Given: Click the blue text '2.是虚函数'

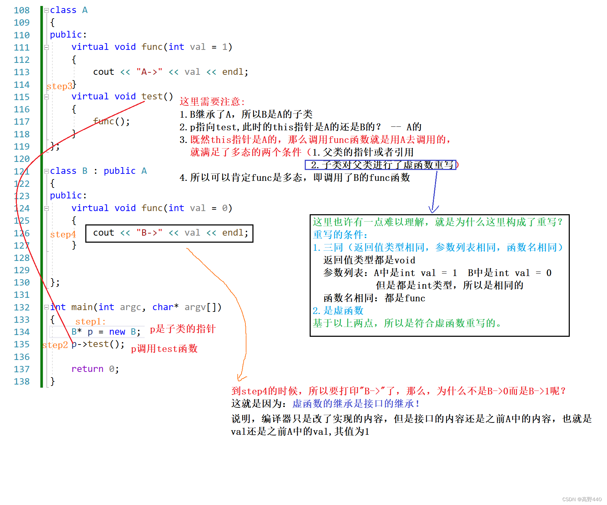Looking at the screenshot, I should click(338, 311).
